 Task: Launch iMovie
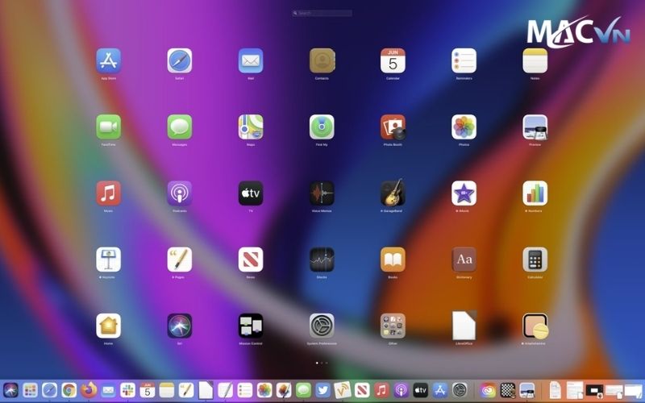point(464,193)
